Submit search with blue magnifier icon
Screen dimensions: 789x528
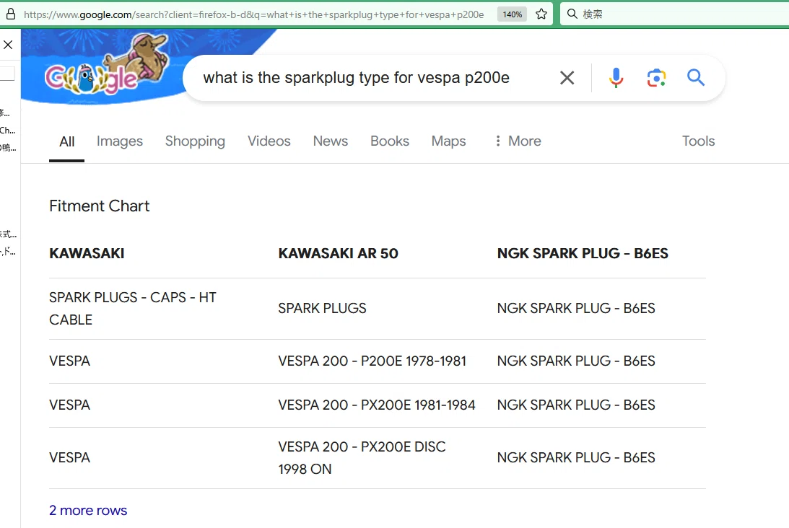(696, 77)
